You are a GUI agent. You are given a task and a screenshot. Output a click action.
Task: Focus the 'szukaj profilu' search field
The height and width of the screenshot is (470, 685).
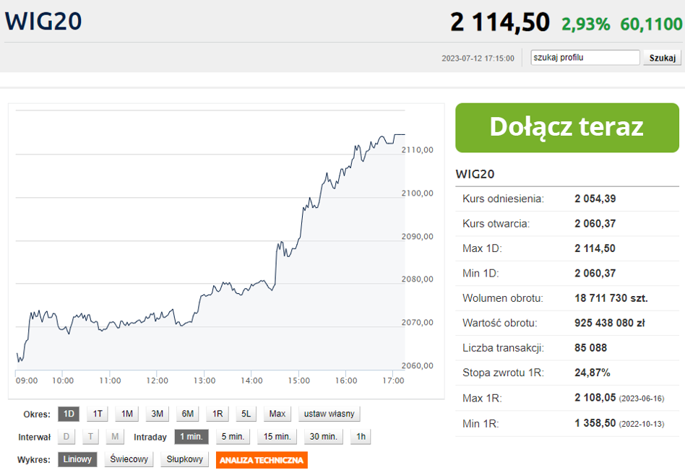point(585,58)
